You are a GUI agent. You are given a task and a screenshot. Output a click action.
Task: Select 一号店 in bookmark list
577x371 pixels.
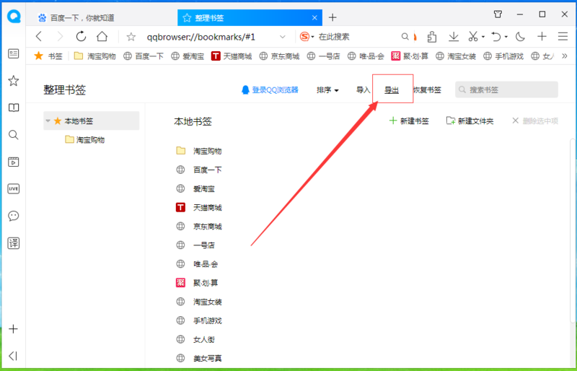195,245
